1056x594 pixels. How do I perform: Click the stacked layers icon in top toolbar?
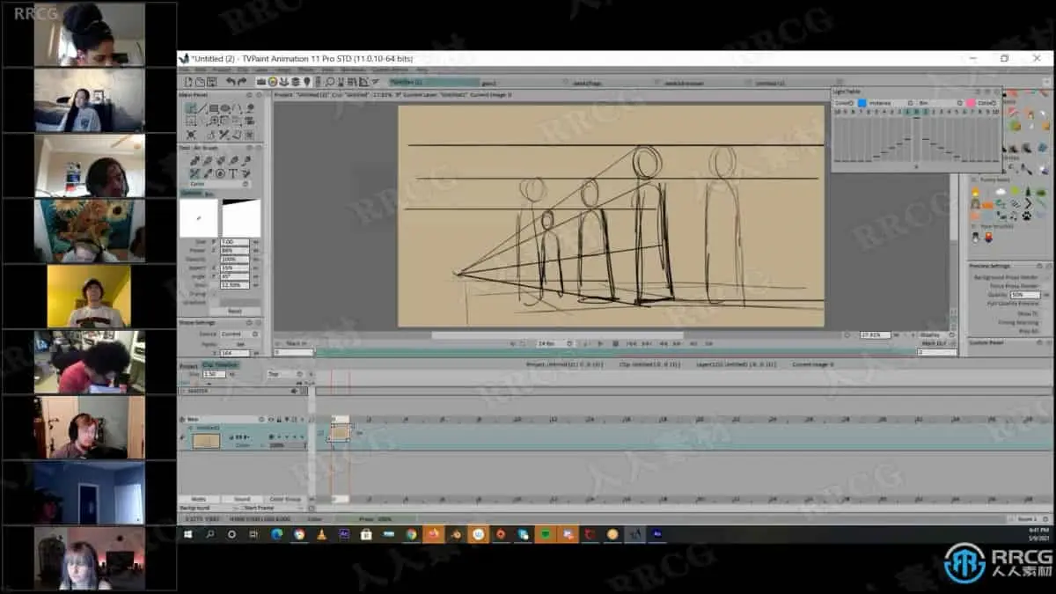pyautogui.click(x=296, y=81)
